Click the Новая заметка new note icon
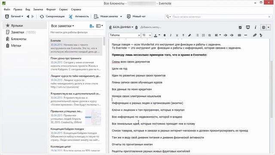 click(x=96, y=16)
